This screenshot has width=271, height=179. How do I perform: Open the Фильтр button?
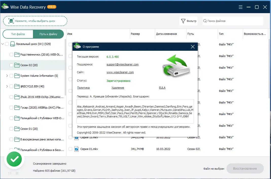click(x=189, y=21)
